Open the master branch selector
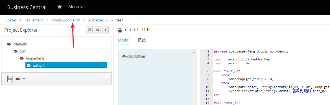330x105 pixels. [x=100, y=20]
